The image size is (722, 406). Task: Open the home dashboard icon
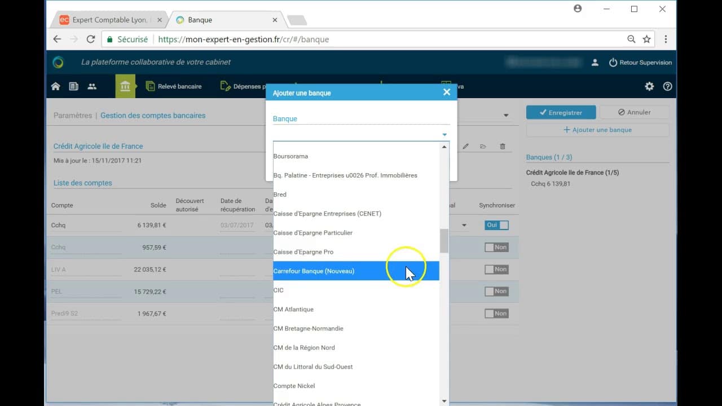pos(56,86)
